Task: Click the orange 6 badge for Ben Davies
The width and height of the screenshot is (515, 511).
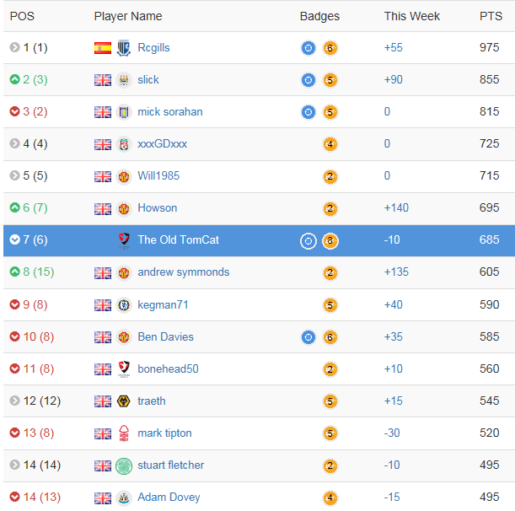Action: tap(330, 337)
